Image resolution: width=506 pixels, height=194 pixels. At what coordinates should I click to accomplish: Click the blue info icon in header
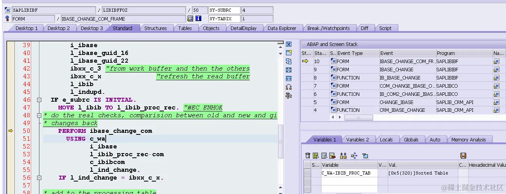[198, 18]
